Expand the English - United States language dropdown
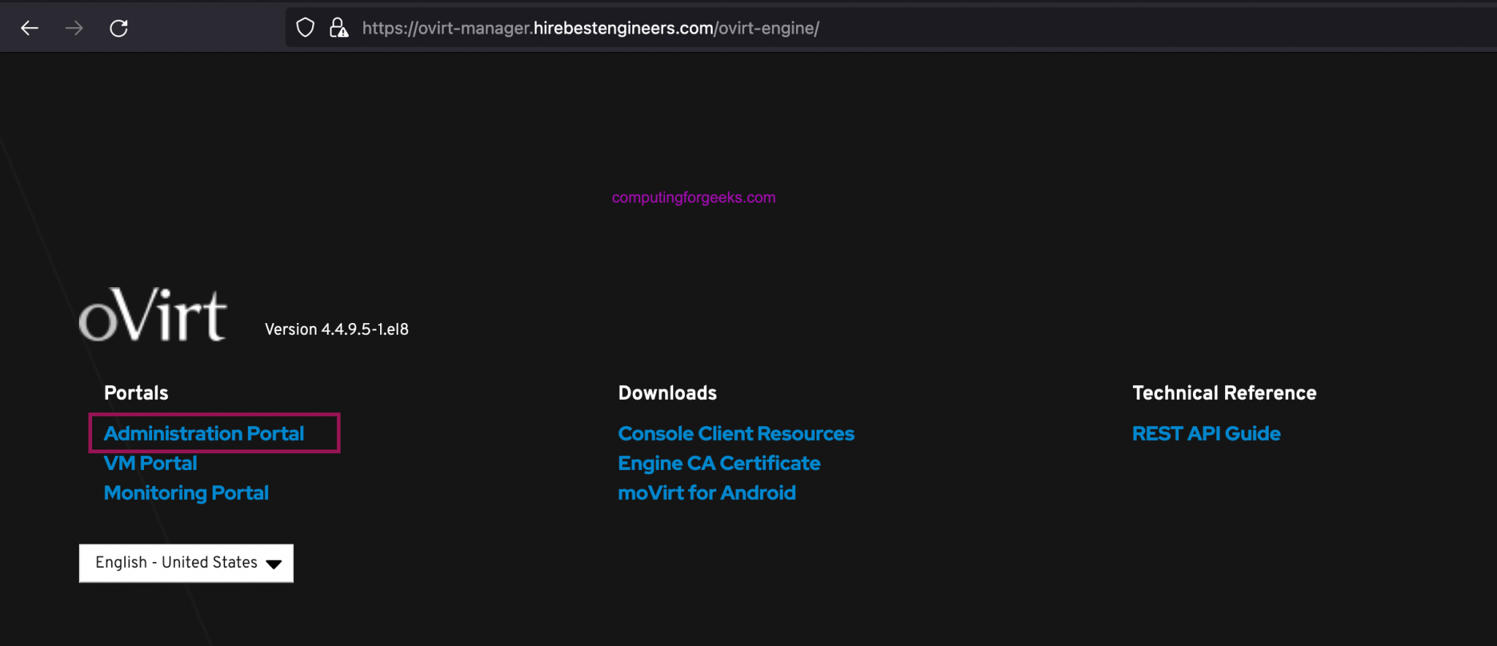Viewport: 1497px width, 646px height. pos(186,563)
